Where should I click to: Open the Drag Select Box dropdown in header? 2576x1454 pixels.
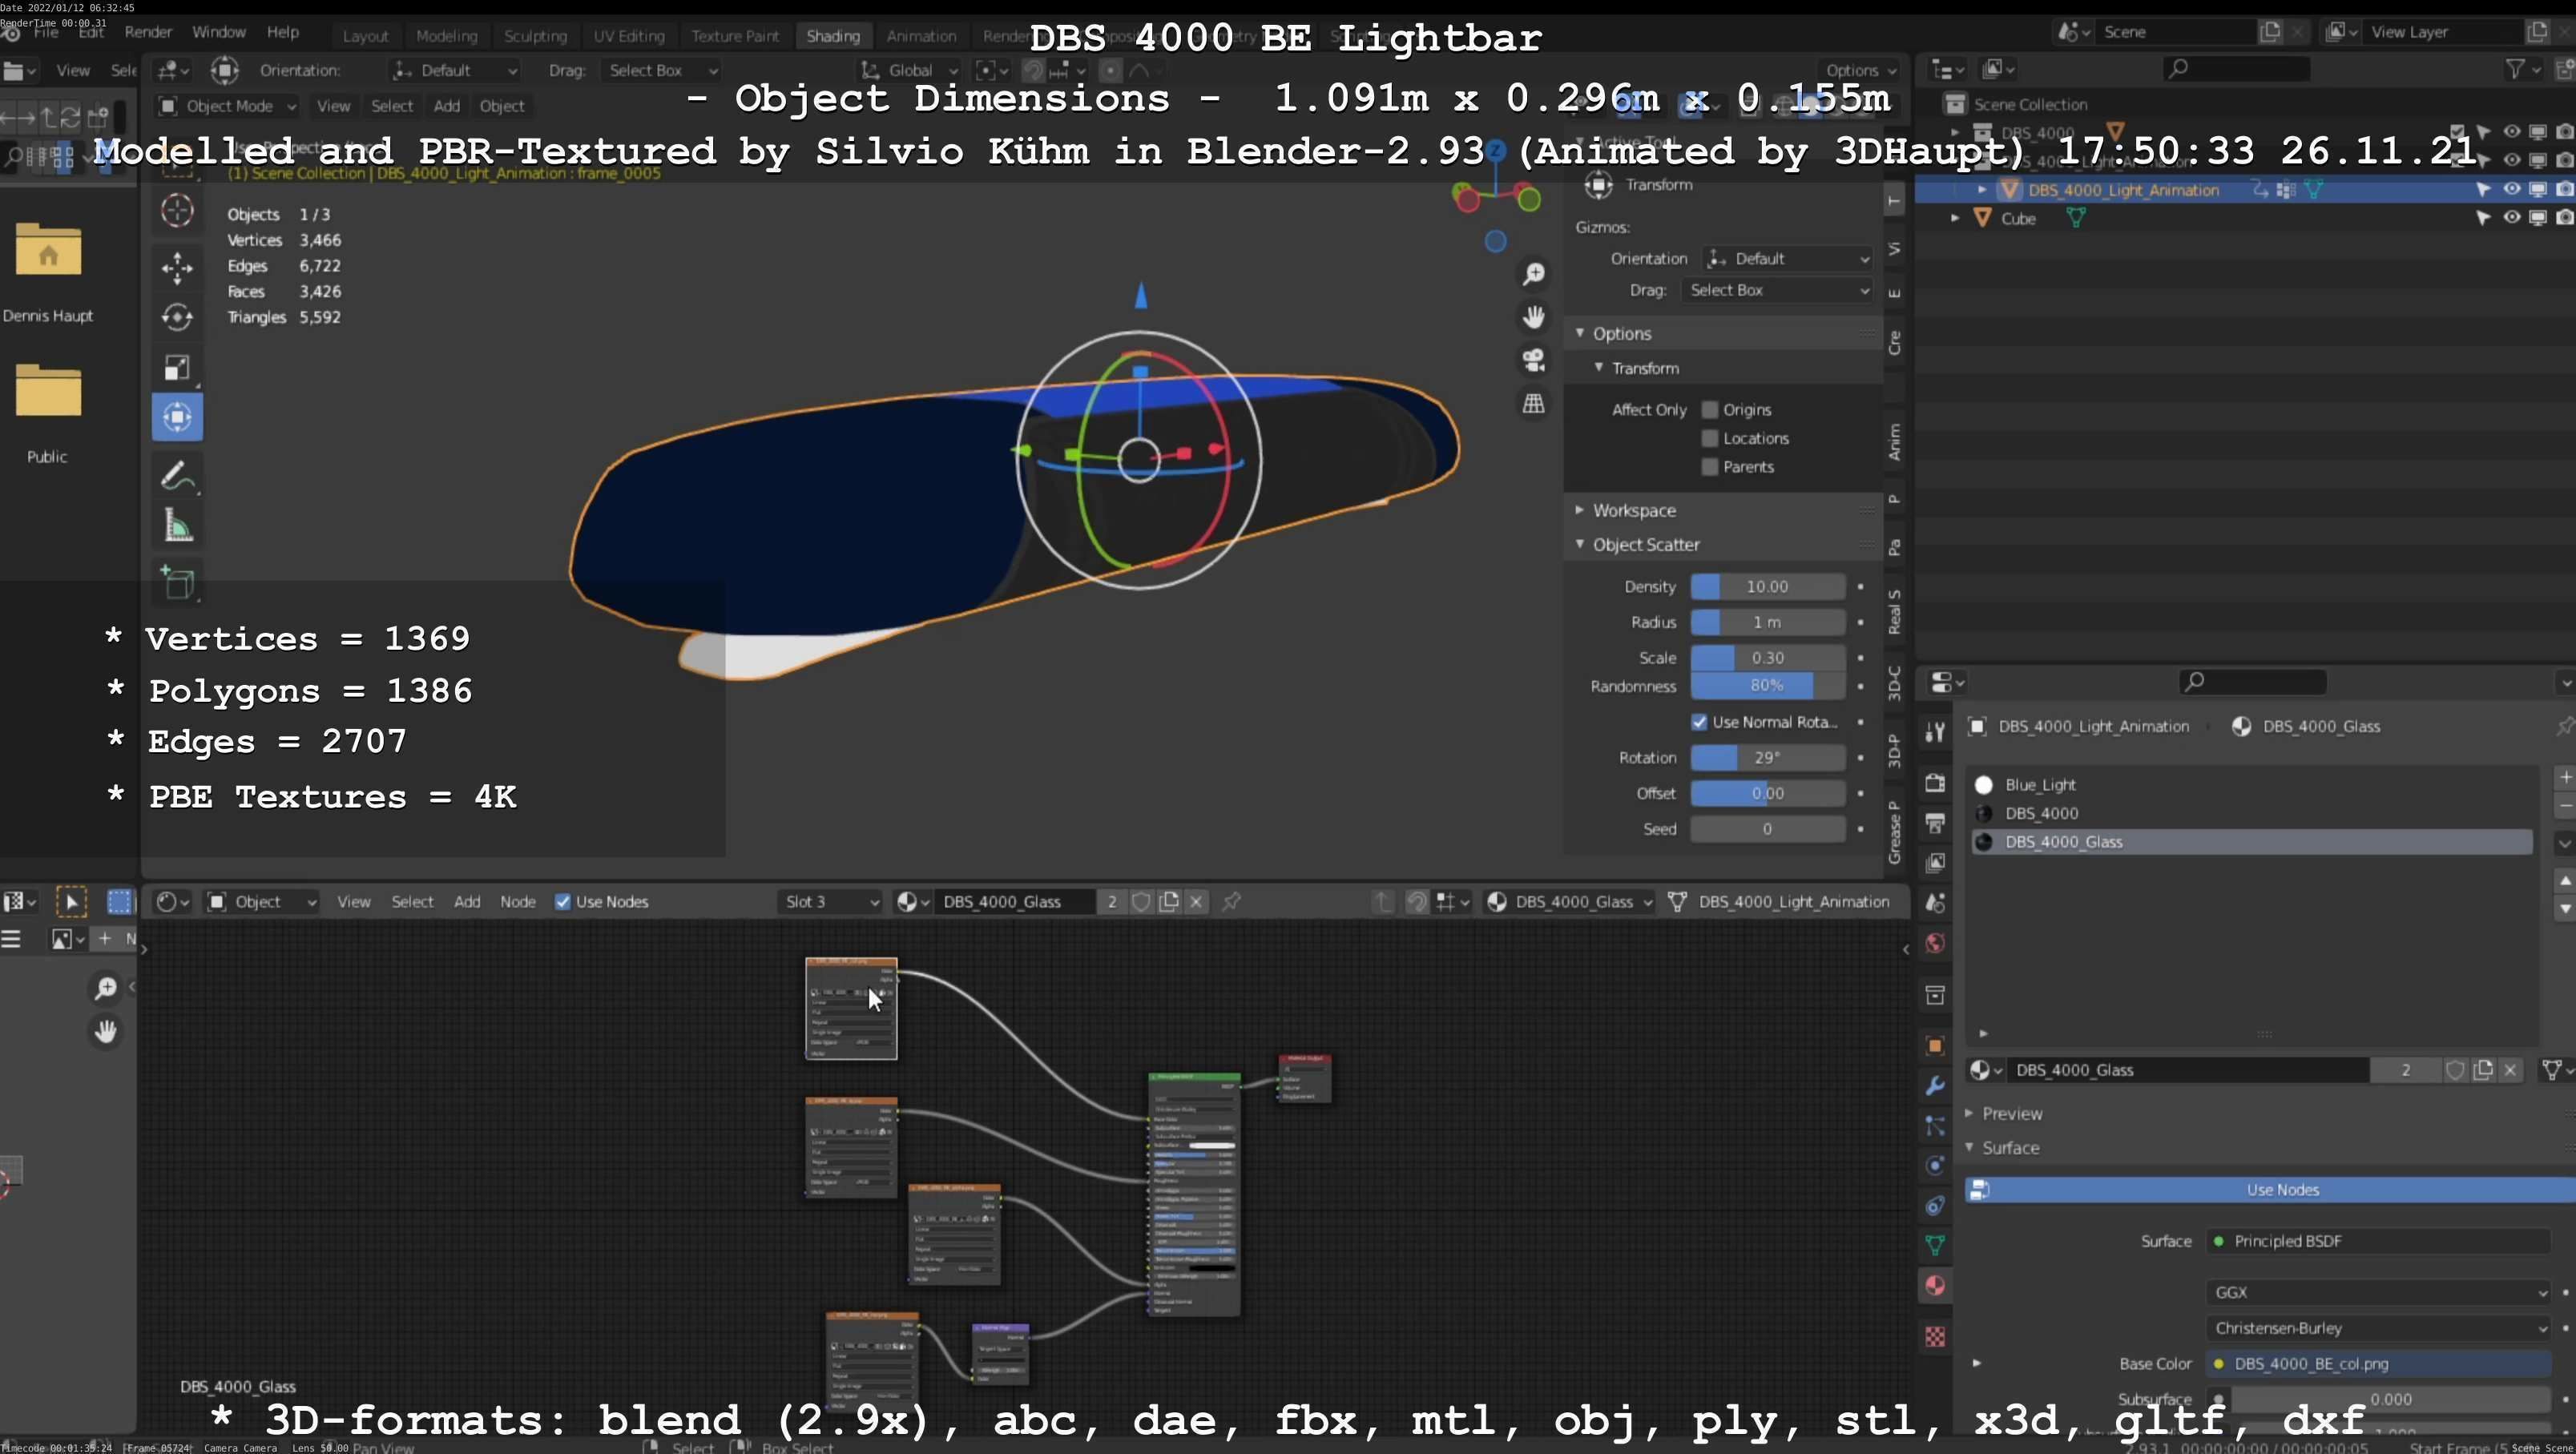tap(663, 71)
